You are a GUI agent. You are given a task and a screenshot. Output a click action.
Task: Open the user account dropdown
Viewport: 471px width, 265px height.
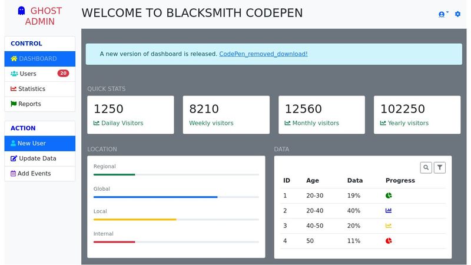[443, 14]
